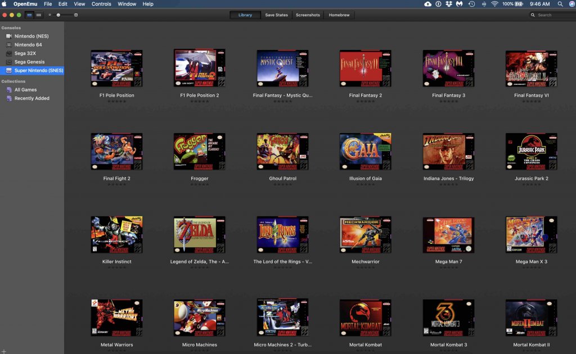
Task: Select Mega Man 7 cover
Action: [x=448, y=235]
